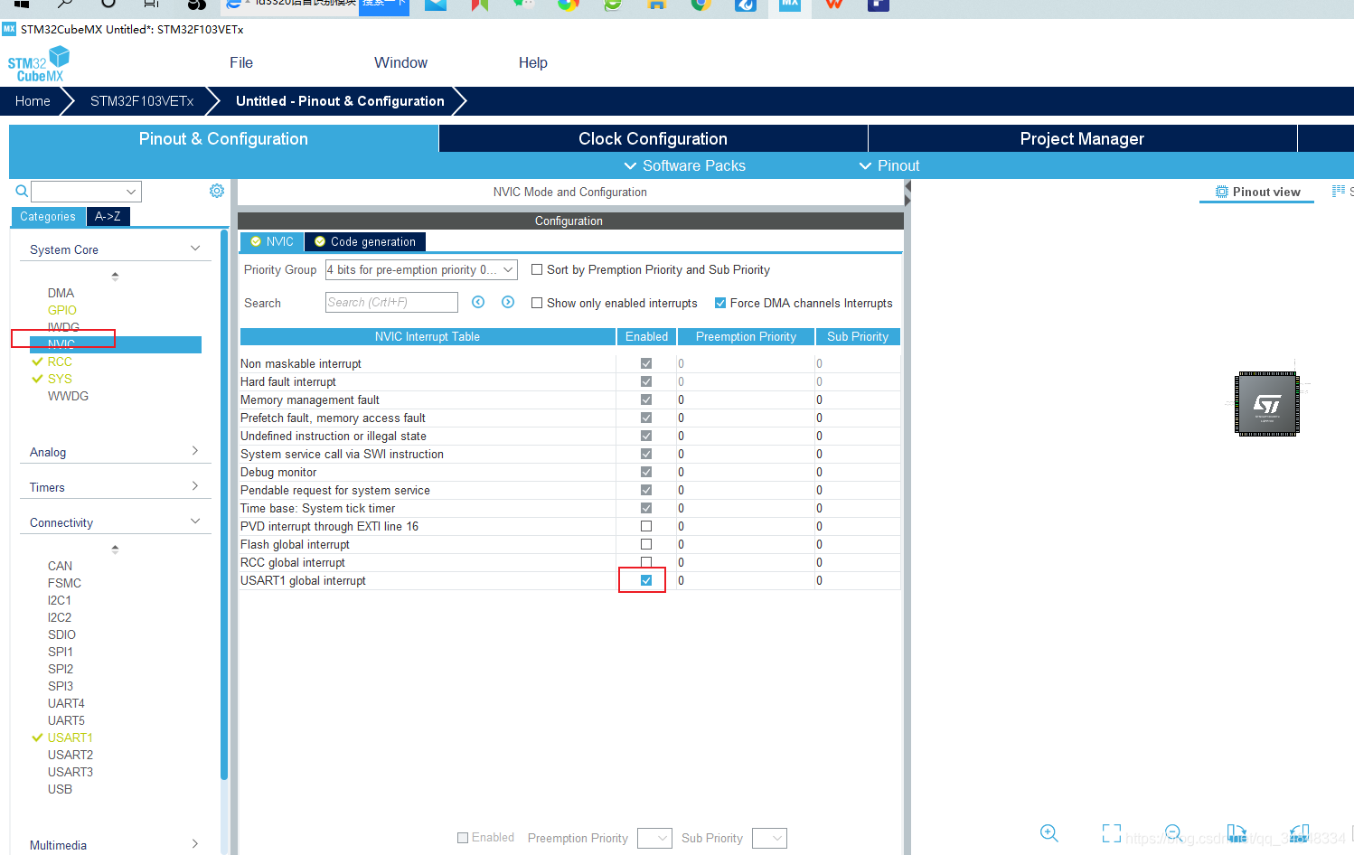Open bottom Sub Priority dropdown
Screen dimensions: 1354x855
(769, 838)
